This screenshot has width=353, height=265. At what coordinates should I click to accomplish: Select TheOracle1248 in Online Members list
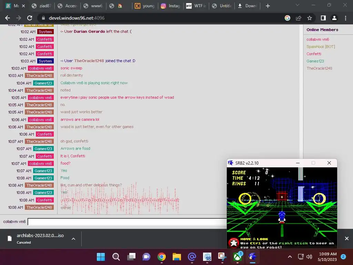319,68
